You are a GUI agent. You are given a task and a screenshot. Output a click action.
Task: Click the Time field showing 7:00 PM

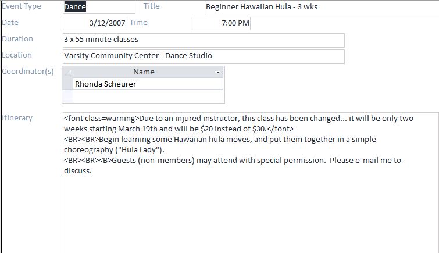tap(220, 23)
